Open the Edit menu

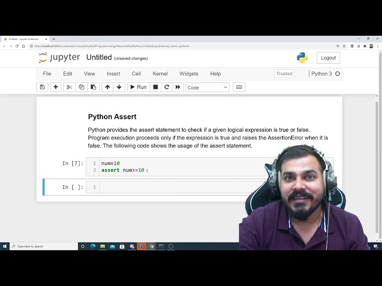67,74
